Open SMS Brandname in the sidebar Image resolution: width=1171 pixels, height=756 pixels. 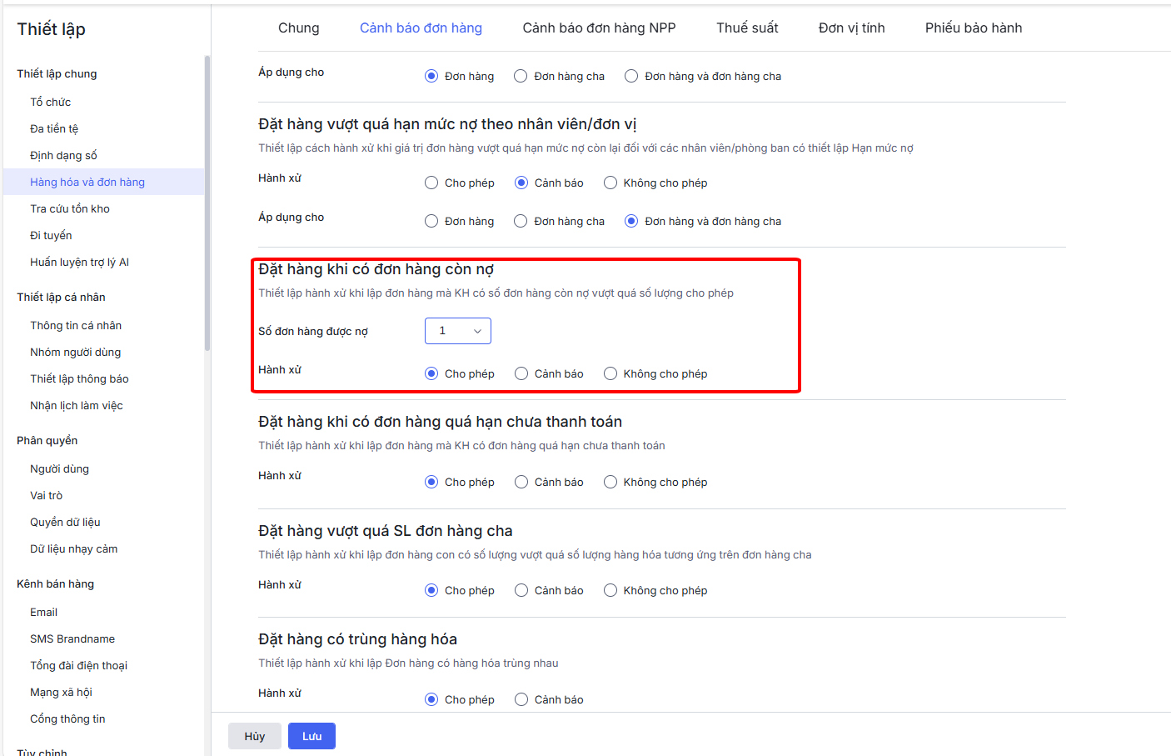click(x=72, y=638)
